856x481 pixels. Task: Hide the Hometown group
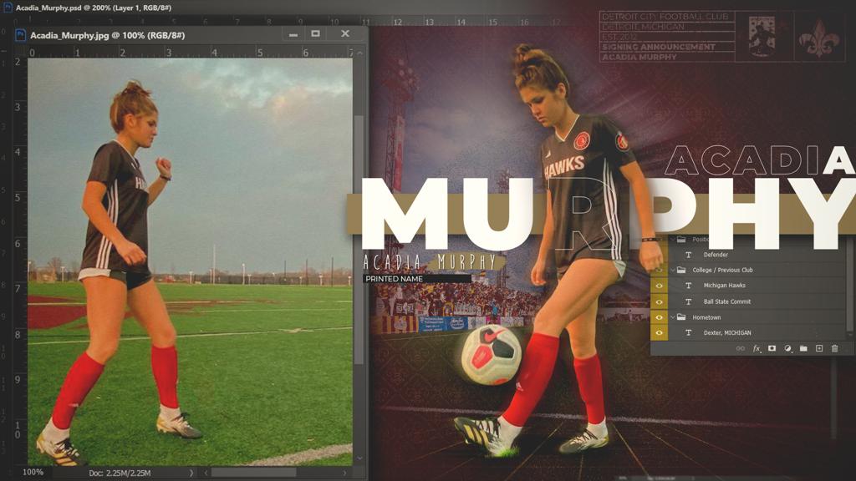[x=659, y=317]
